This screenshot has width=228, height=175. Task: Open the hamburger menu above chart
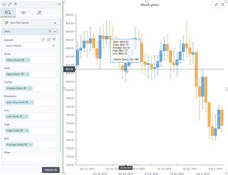(223, 4)
